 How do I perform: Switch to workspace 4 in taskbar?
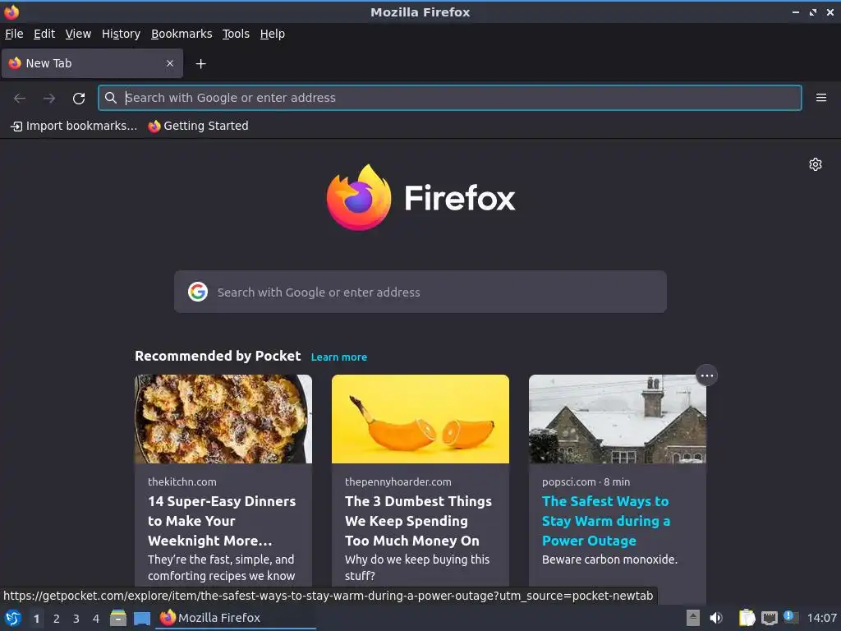coord(96,619)
